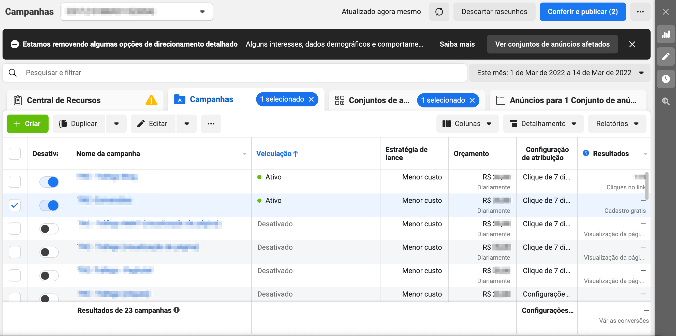Image resolution: width=676 pixels, height=336 pixels.
Task: Open the Detalhamento dropdown
Action: [x=543, y=124]
